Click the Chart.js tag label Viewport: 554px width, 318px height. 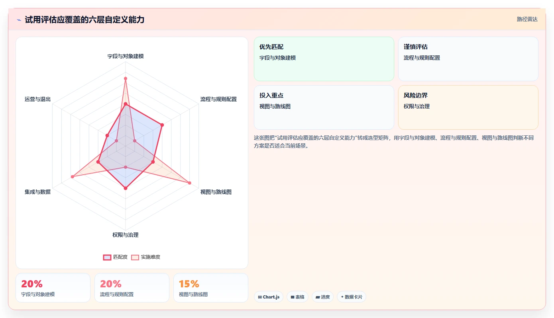[271, 297]
